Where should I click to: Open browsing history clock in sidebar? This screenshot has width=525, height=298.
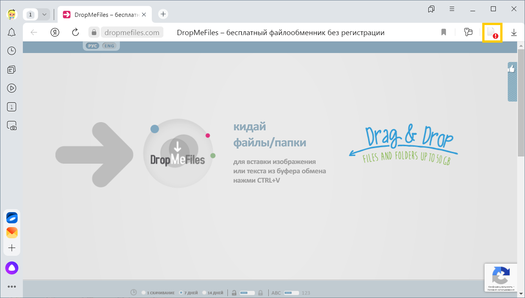pos(12,51)
